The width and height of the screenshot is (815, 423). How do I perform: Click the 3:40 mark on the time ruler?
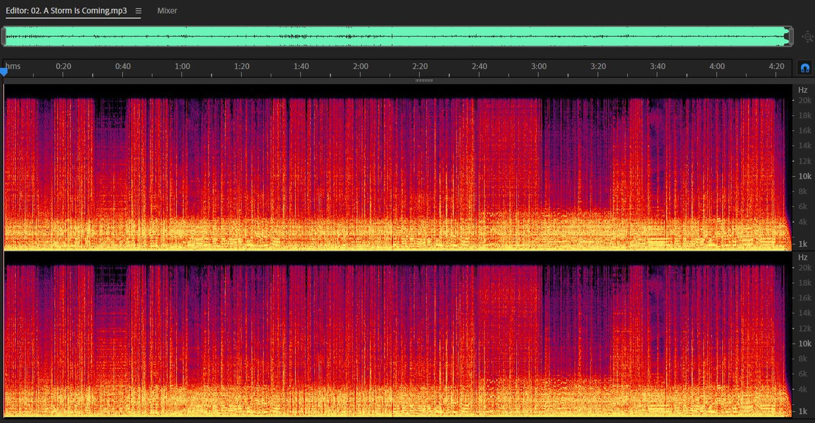[658, 66]
